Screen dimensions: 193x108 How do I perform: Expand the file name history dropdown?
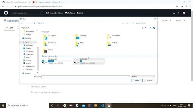pyautogui.click(x=129, y=77)
